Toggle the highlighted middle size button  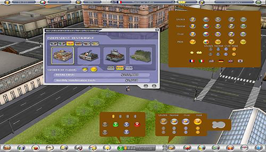[x=119, y=67]
